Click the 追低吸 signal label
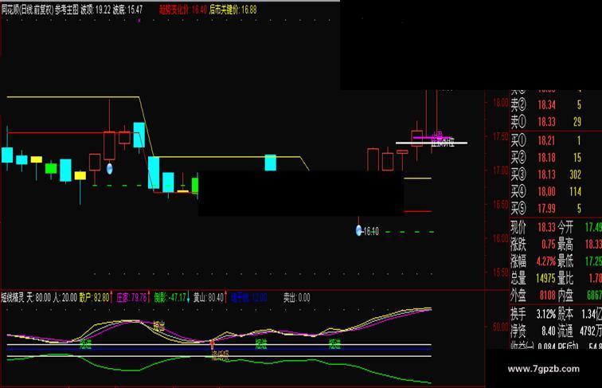 point(220,355)
